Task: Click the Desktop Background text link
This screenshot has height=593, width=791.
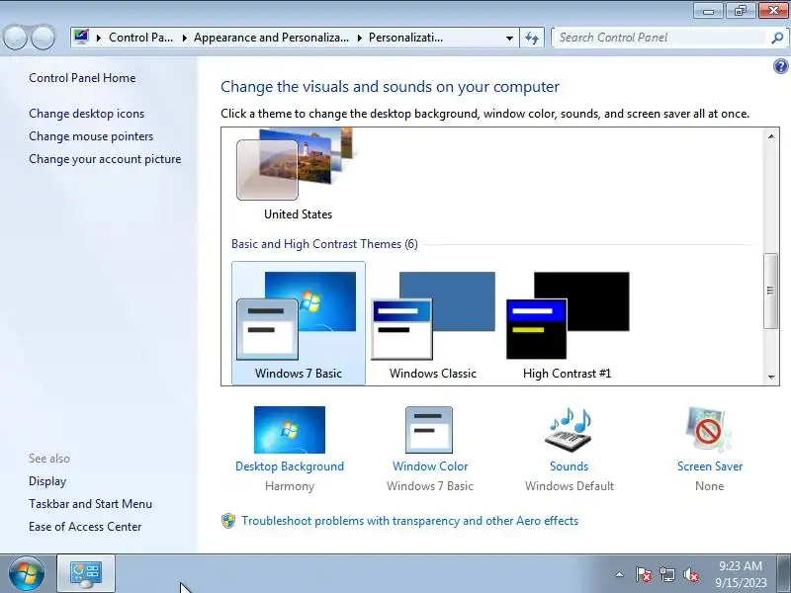Action: (x=290, y=466)
